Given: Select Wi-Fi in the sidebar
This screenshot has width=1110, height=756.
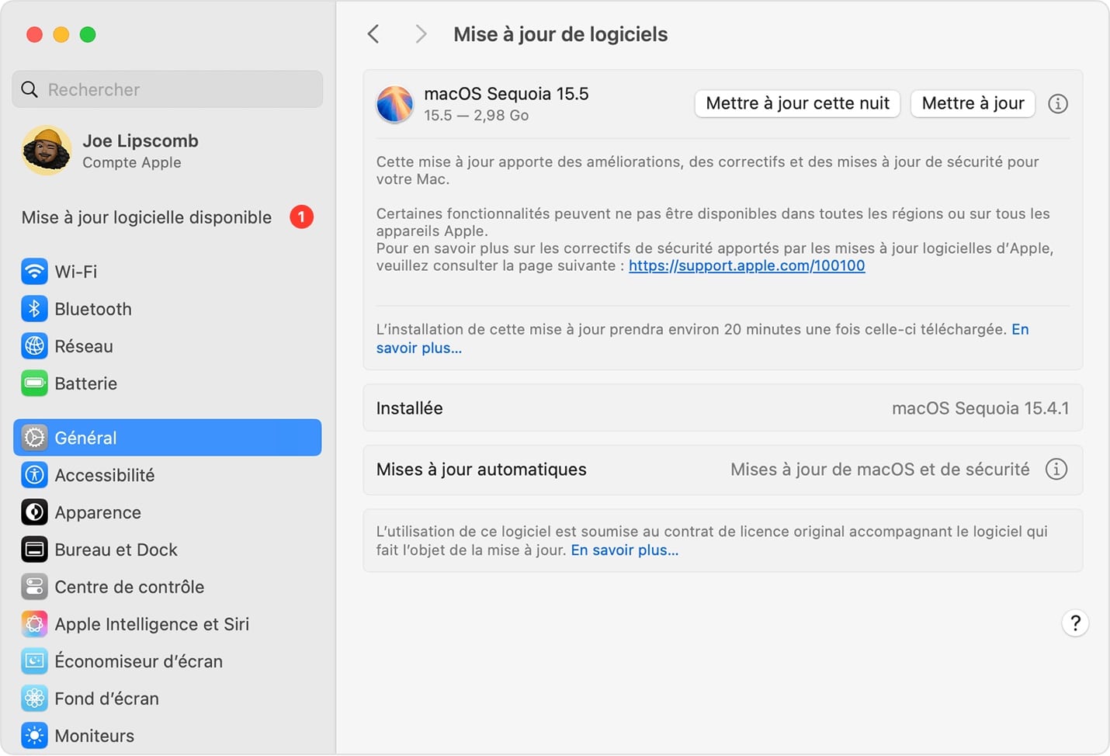Looking at the screenshot, I should 168,272.
